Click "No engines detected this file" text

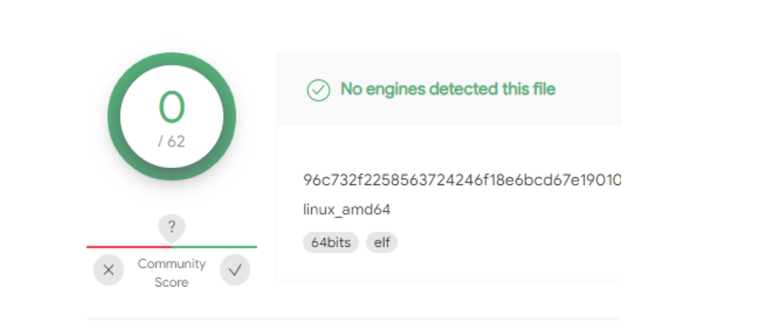(x=448, y=89)
